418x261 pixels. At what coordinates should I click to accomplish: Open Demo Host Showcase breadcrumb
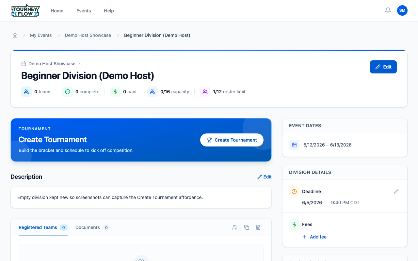click(x=88, y=35)
